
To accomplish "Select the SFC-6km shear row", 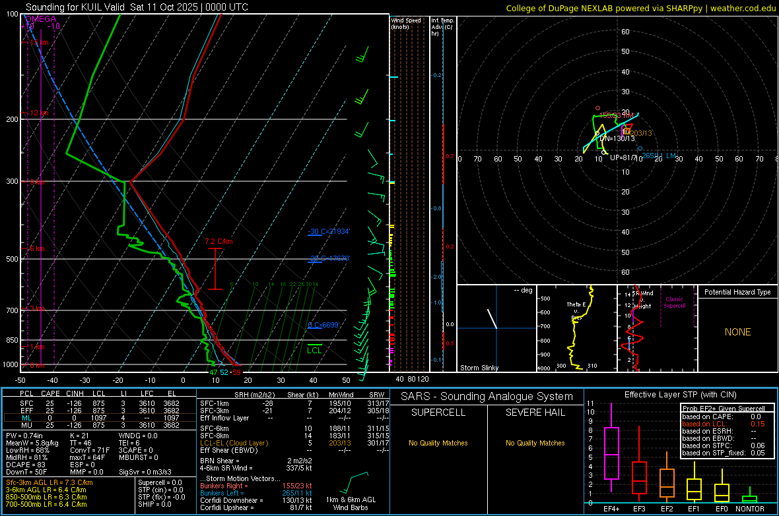I will tap(294, 428).
